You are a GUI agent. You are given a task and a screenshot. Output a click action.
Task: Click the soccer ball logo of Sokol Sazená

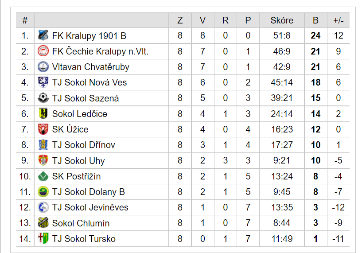pyautogui.click(x=43, y=98)
